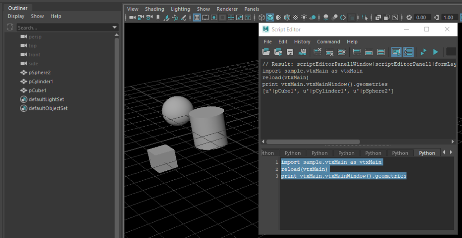The height and width of the screenshot is (238, 462).
Task: Click the Clear All icon in Script Editor
Action: [x=342, y=52]
